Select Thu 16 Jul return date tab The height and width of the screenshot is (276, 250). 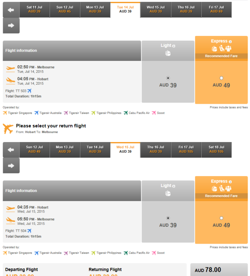[156, 150]
